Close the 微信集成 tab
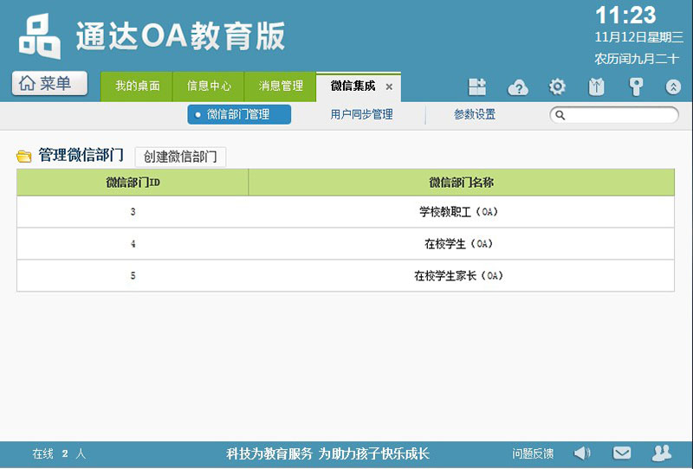This screenshot has width=693, height=469. pyautogui.click(x=389, y=87)
